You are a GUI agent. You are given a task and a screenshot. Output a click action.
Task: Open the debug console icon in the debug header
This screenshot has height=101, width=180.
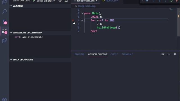pyautogui.click(x=66, y=1)
